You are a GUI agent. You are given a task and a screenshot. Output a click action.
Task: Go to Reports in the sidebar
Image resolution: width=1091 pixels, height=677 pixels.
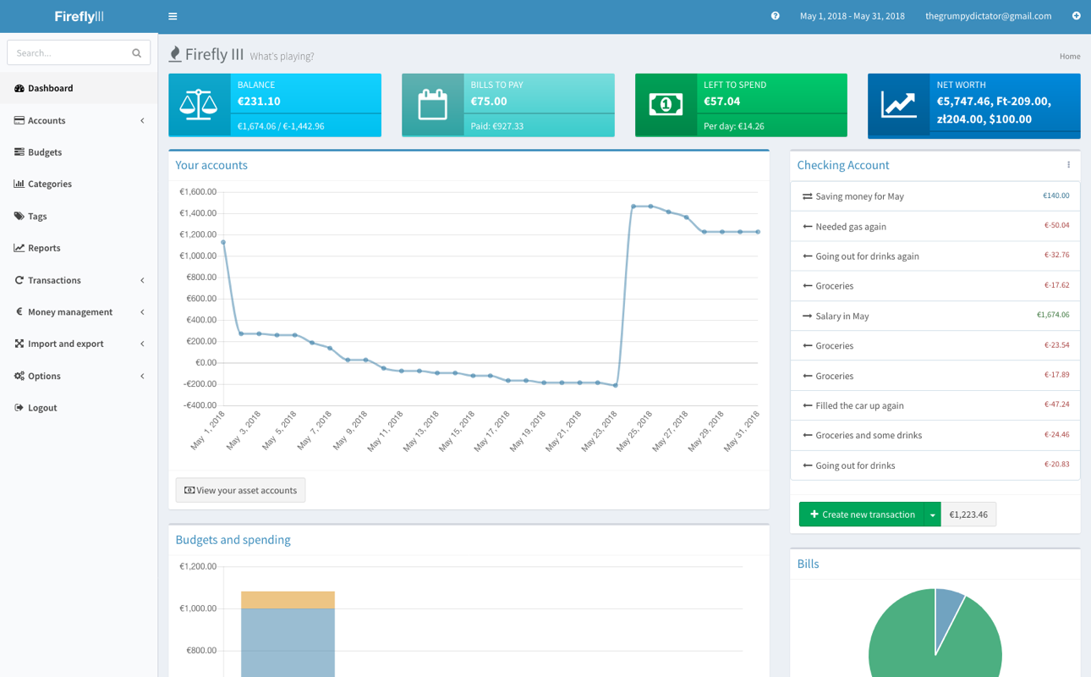(44, 248)
